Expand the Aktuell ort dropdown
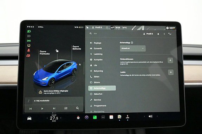The width and height of the screenshot is (202, 134). click(133, 48)
